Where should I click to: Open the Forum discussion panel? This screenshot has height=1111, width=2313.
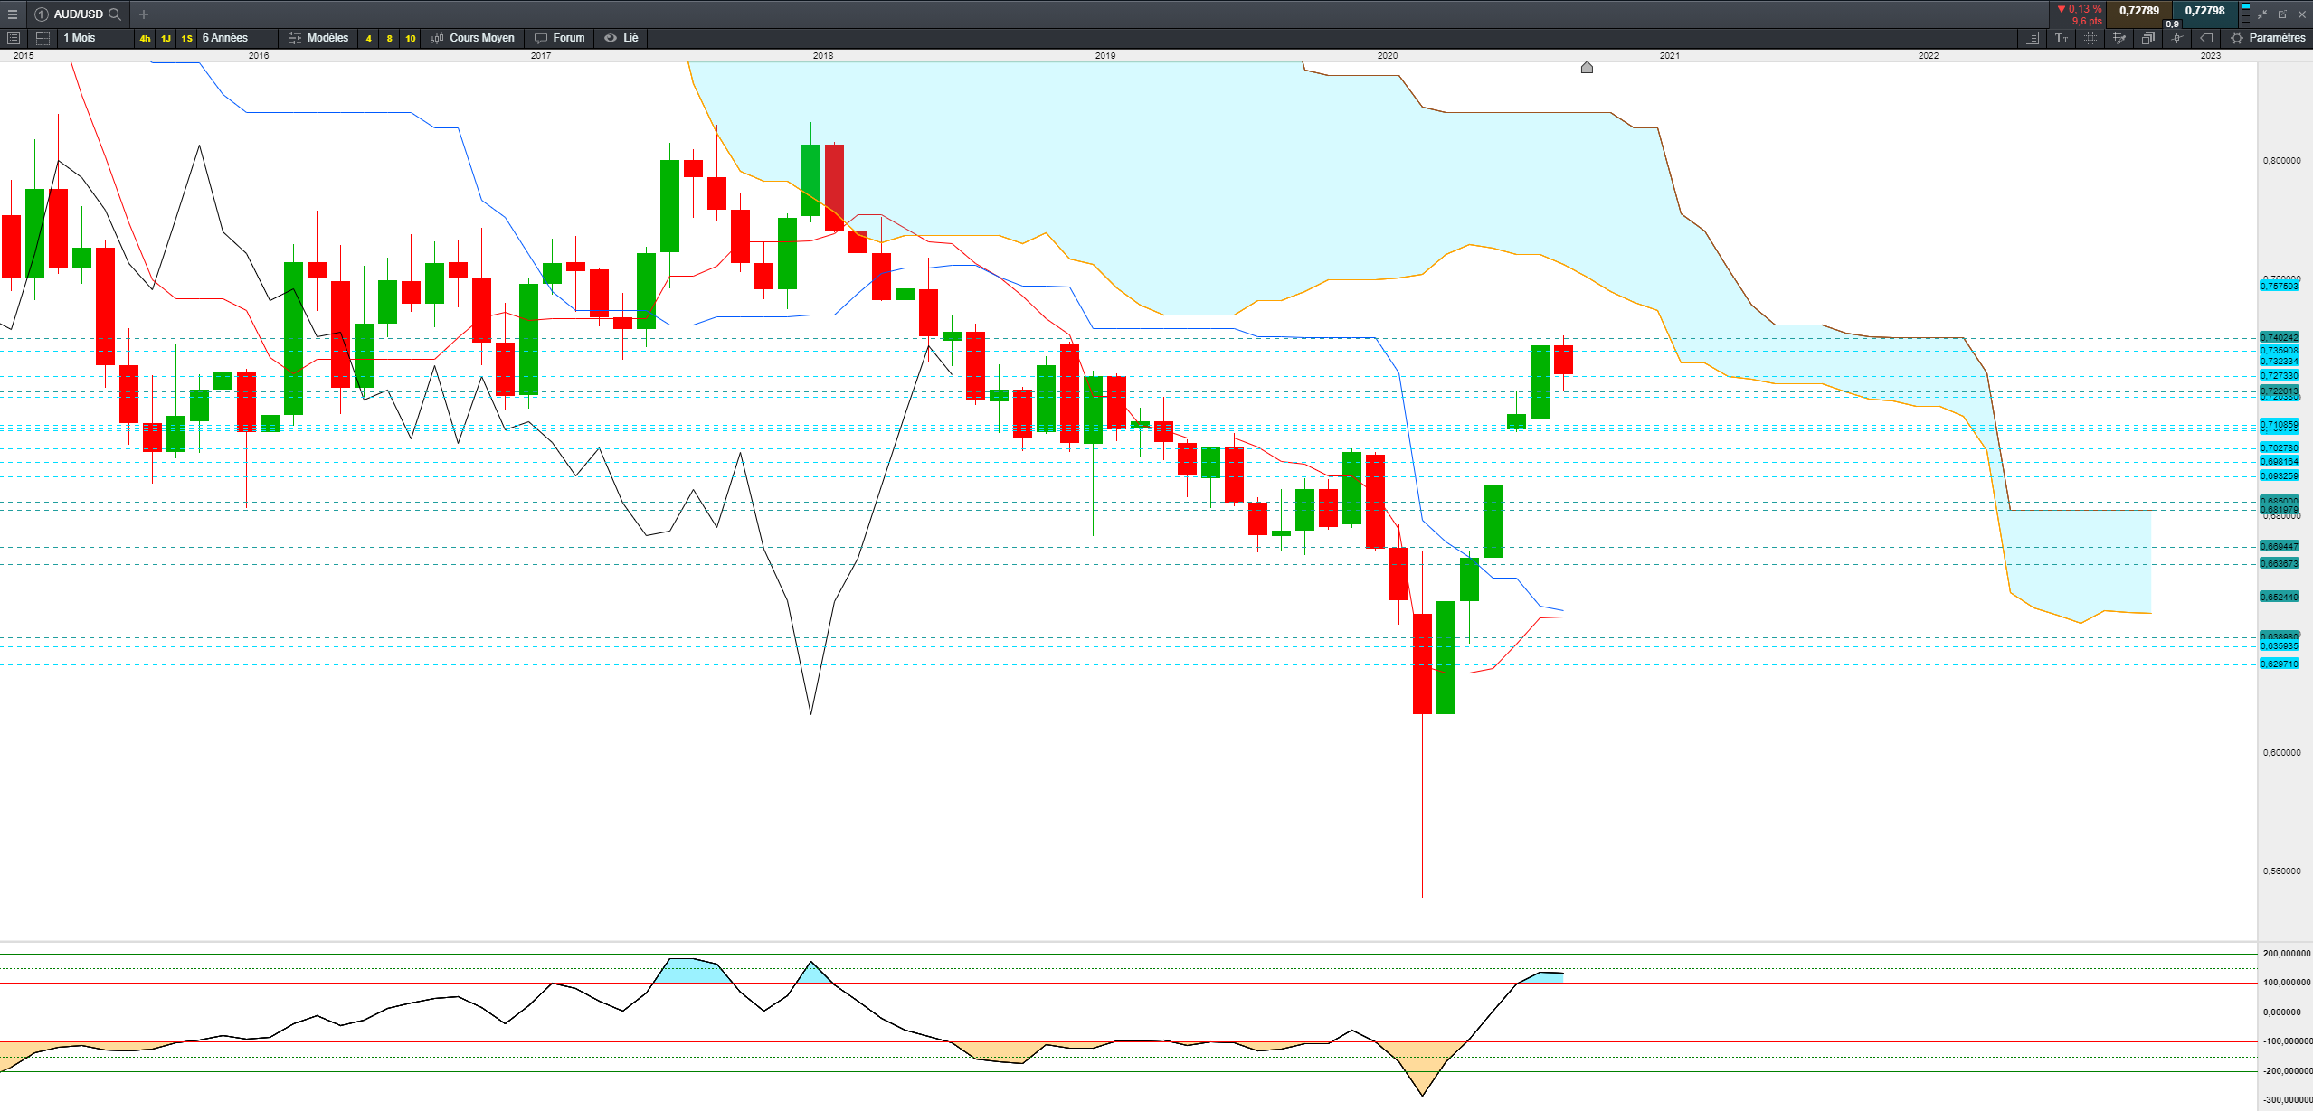pos(560,38)
